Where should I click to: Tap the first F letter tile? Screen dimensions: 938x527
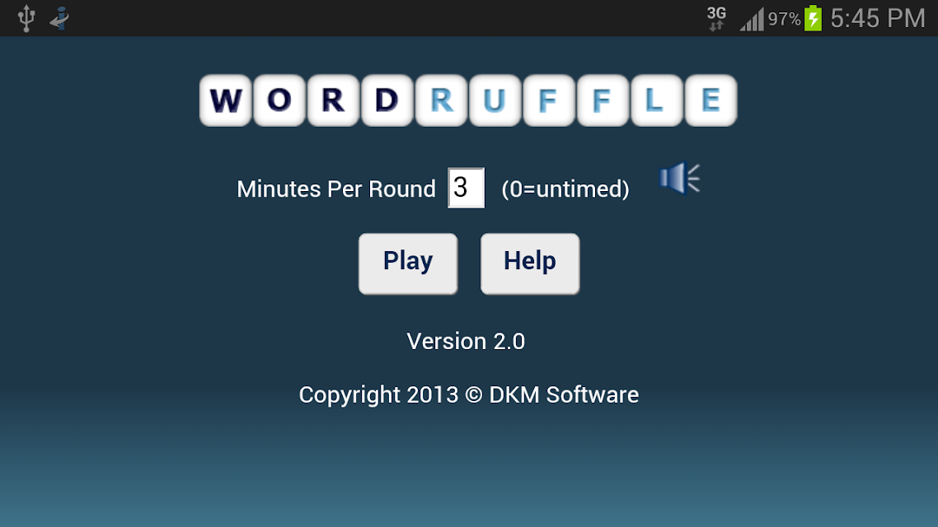tap(549, 100)
